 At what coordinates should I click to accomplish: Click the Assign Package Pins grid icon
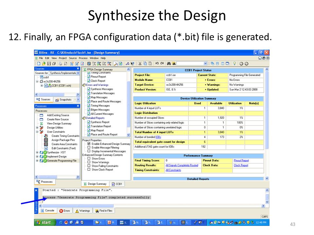coord(46,140)
